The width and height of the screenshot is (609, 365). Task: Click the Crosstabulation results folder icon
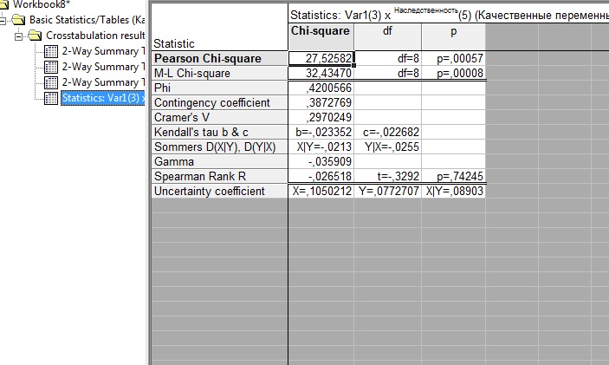tap(35, 36)
